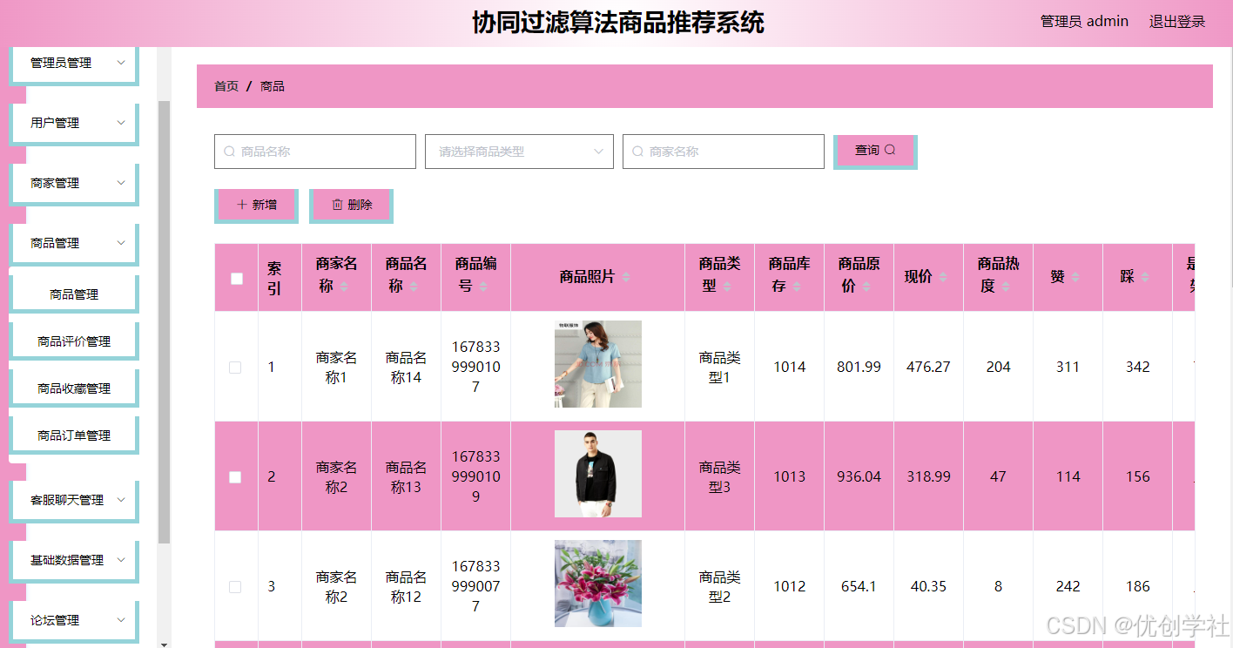The width and height of the screenshot is (1233, 648).
Task: Click the 退出登录 logout link
Action: [1177, 22]
